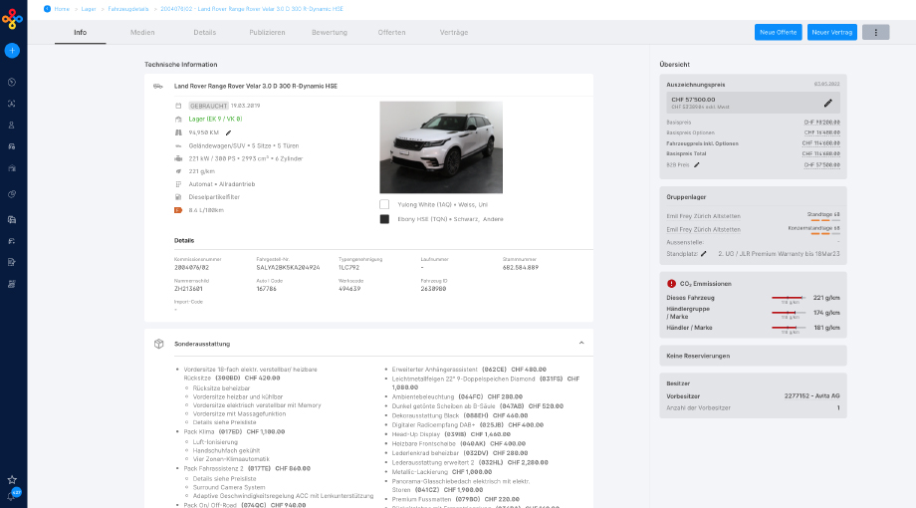
Task: Click the Head-Up Display (039IB) entry
Action: (x=451, y=434)
